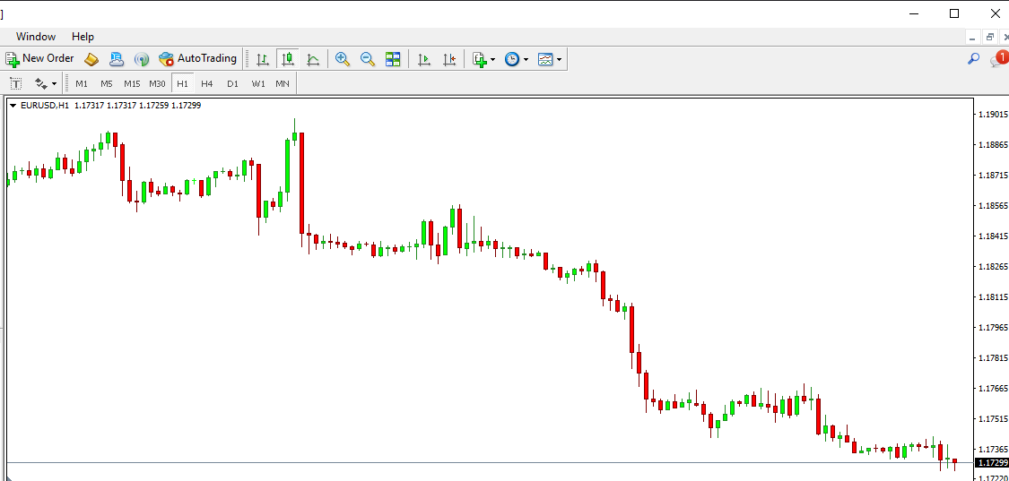The width and height of the screenshot is (1009, 481).
Task: Select the H1 timeframe button
Action: click(183, 83)
